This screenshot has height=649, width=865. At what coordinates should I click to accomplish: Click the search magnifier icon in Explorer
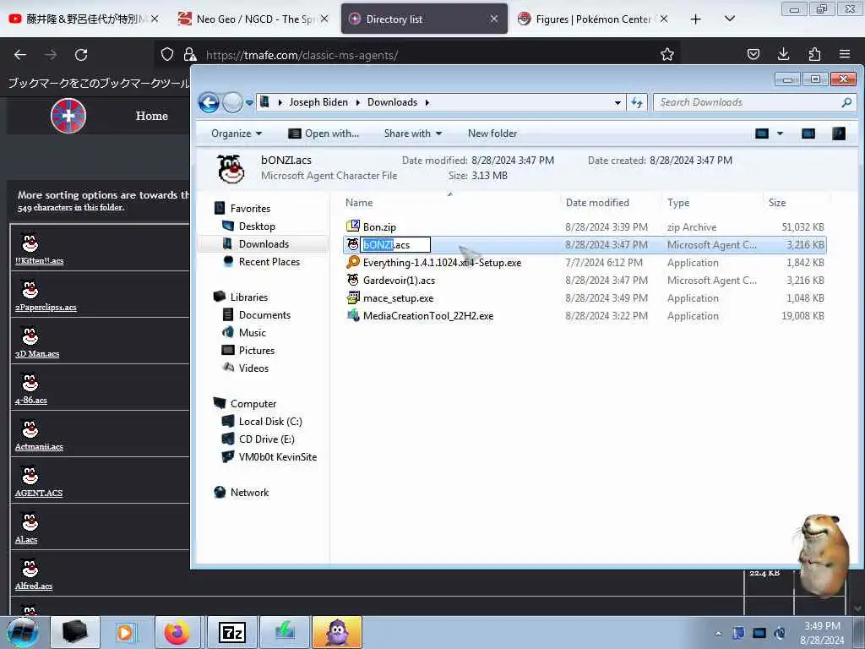[x=846, y=102]
